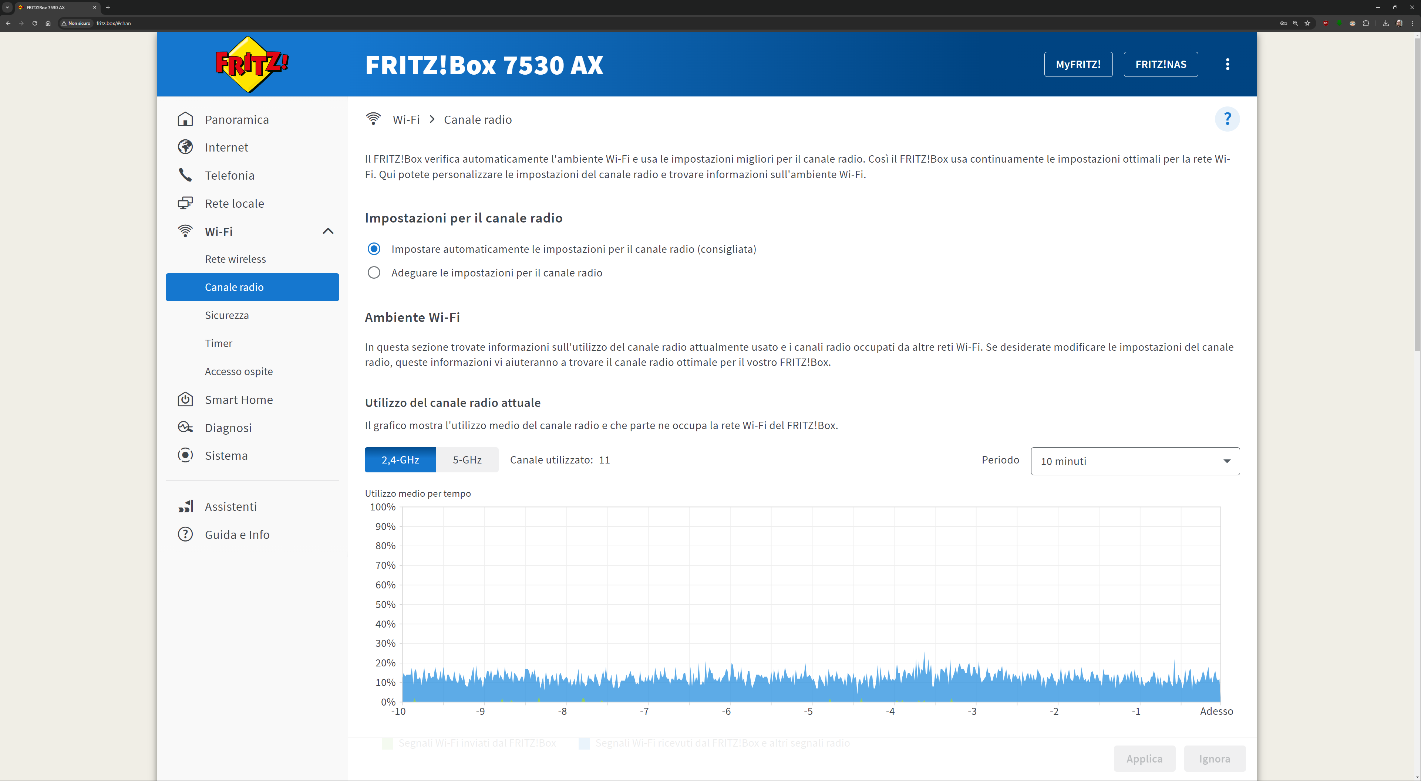Click the FRITZ! logo icon

252,64
